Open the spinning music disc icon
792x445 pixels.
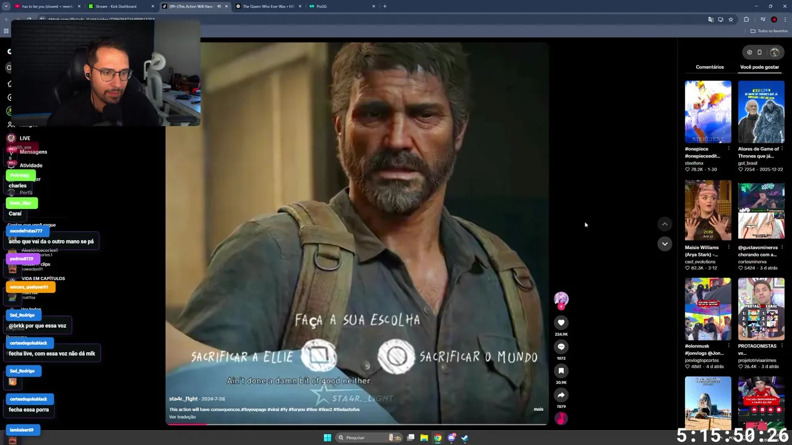tap(561, 418)
